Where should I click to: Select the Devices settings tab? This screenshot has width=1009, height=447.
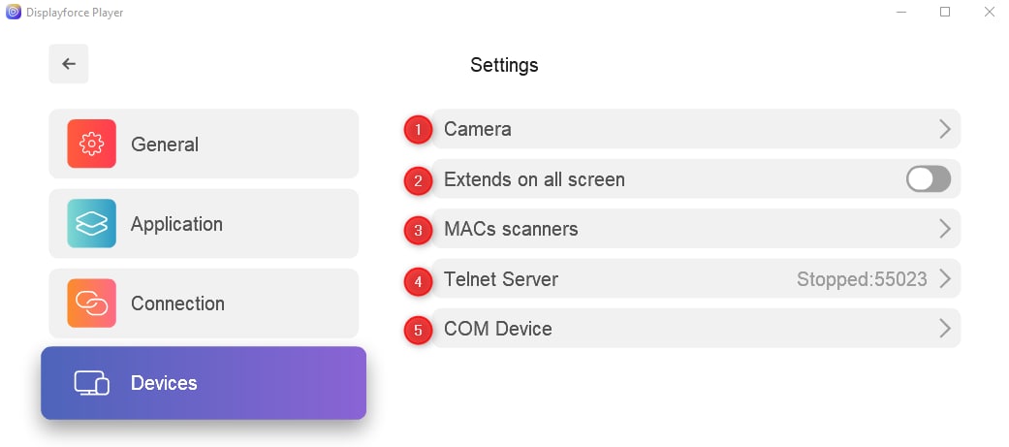[x=204, y=383]
